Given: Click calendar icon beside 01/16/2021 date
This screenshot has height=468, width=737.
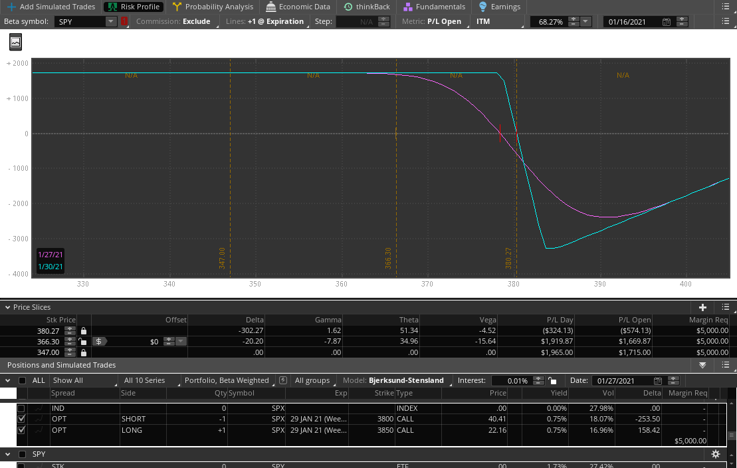Looking at the screenshot, I should [667, 22].
